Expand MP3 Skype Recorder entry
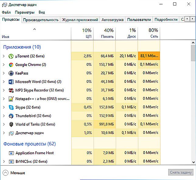This screenshot has width=196, height=180. 4,90
